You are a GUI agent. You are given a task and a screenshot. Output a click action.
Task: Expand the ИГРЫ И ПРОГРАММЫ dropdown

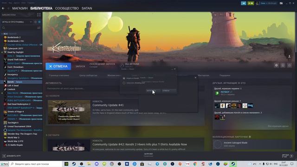[31, 22]
